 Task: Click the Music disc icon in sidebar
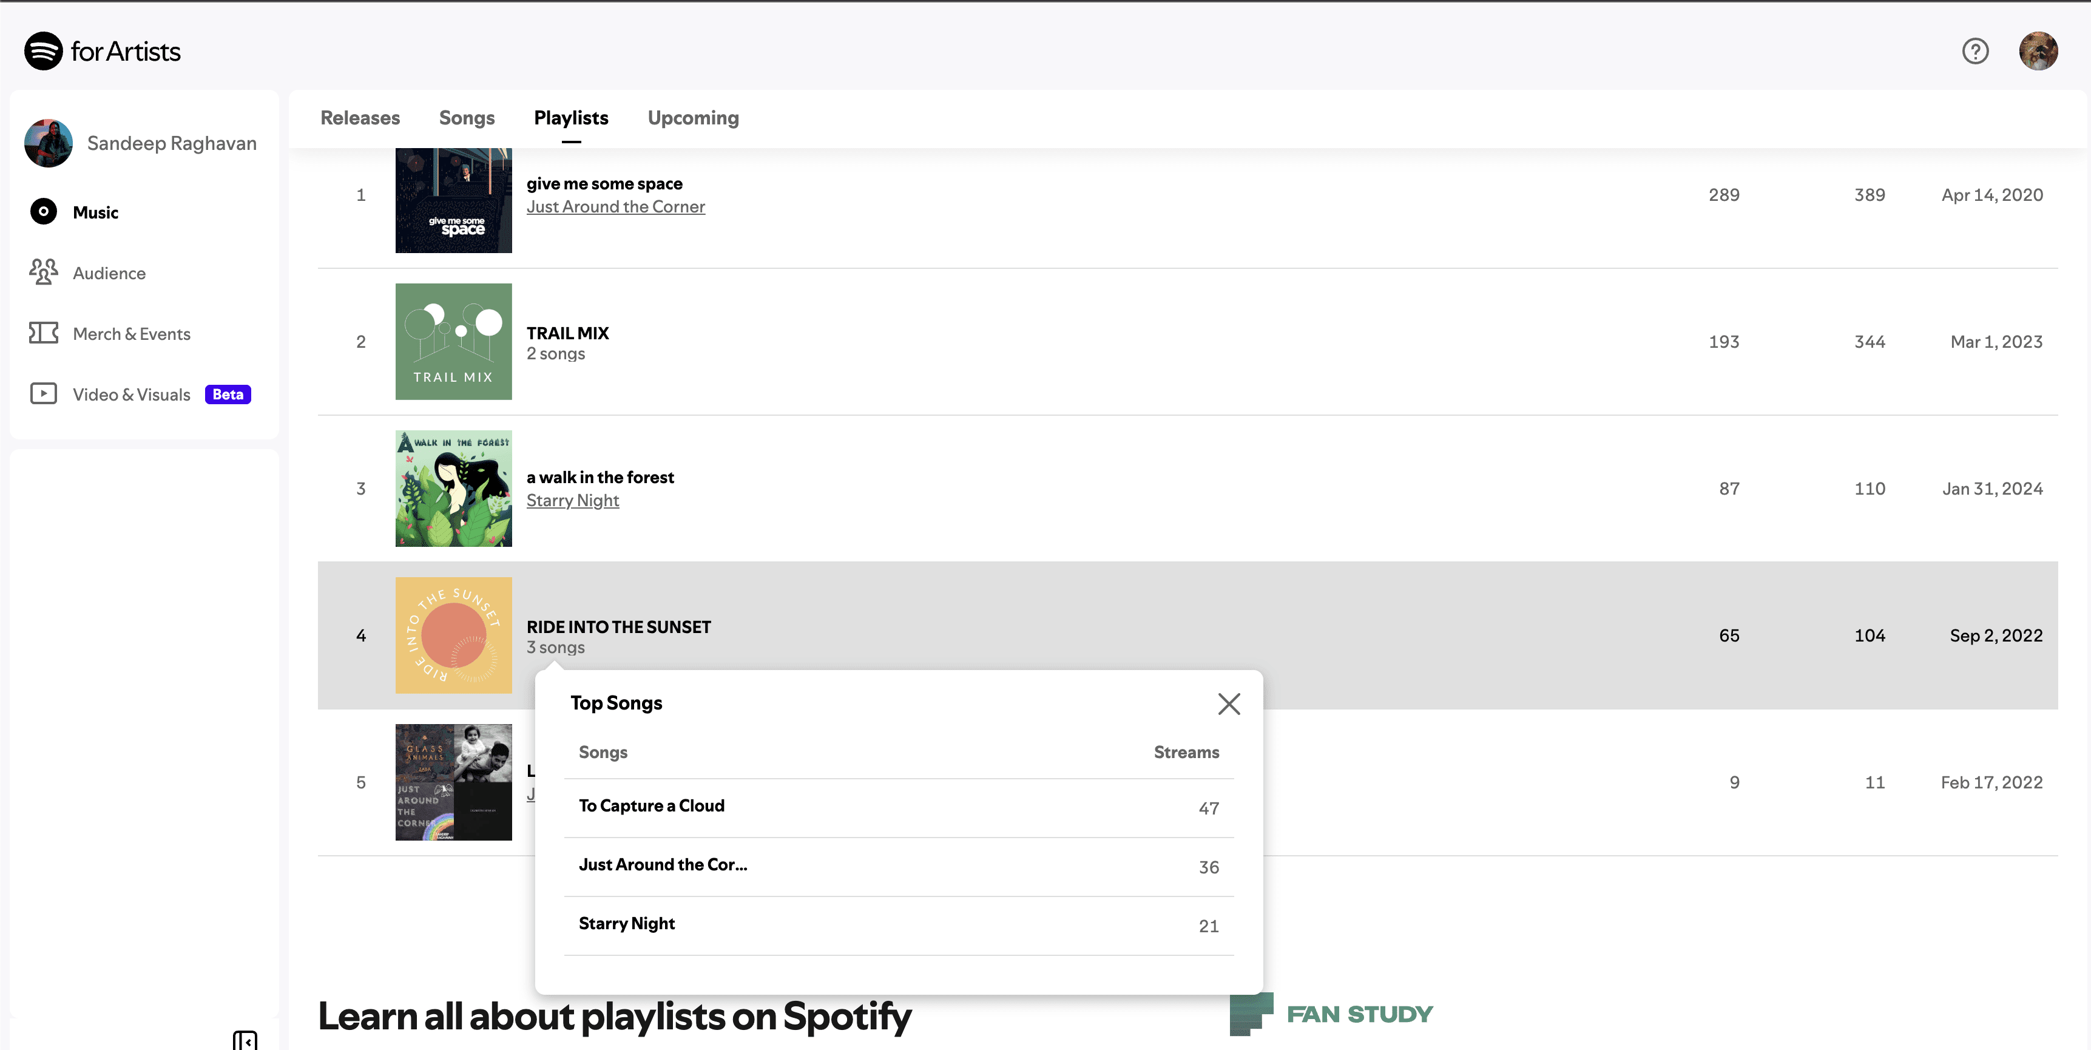[x=44, y=212]
